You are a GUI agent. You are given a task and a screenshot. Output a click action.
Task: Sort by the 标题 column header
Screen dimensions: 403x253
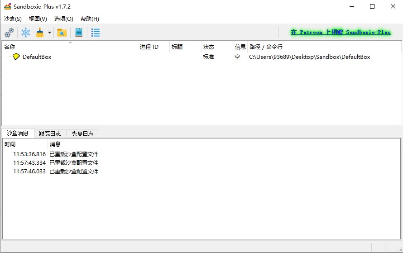(x=185, y=47)
